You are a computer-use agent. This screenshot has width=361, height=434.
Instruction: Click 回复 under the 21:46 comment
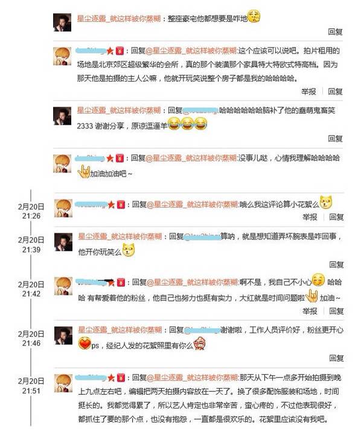click(337, 358)
